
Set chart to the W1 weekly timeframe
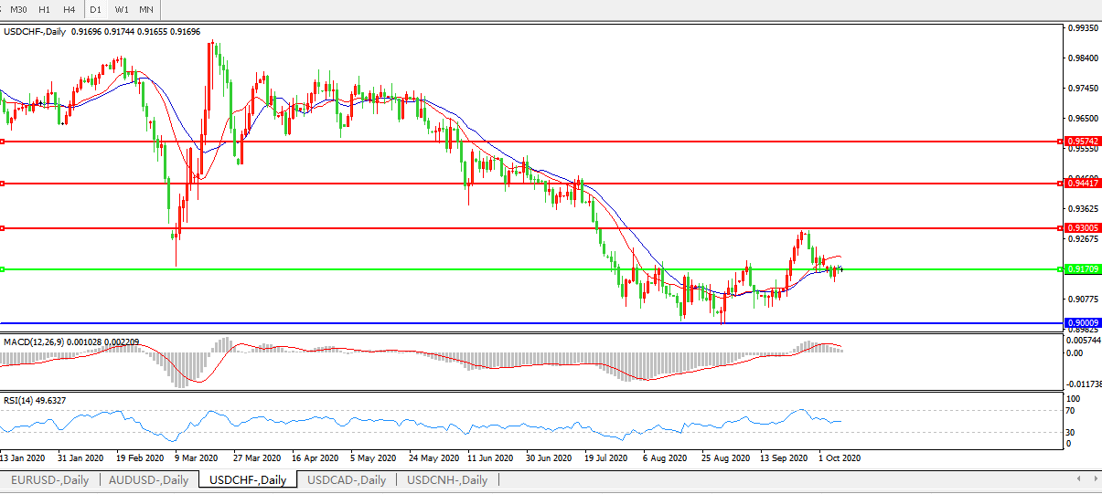[x=122, y=9]
